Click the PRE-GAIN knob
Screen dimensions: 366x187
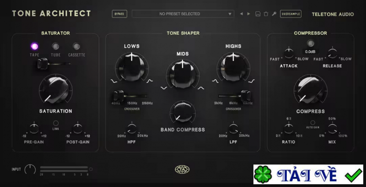[34, 128]
